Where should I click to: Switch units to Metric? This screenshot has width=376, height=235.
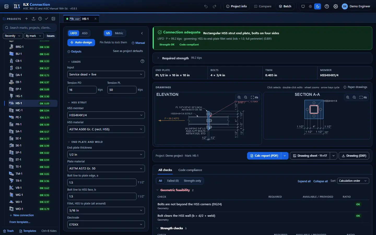tap(119, 33)
